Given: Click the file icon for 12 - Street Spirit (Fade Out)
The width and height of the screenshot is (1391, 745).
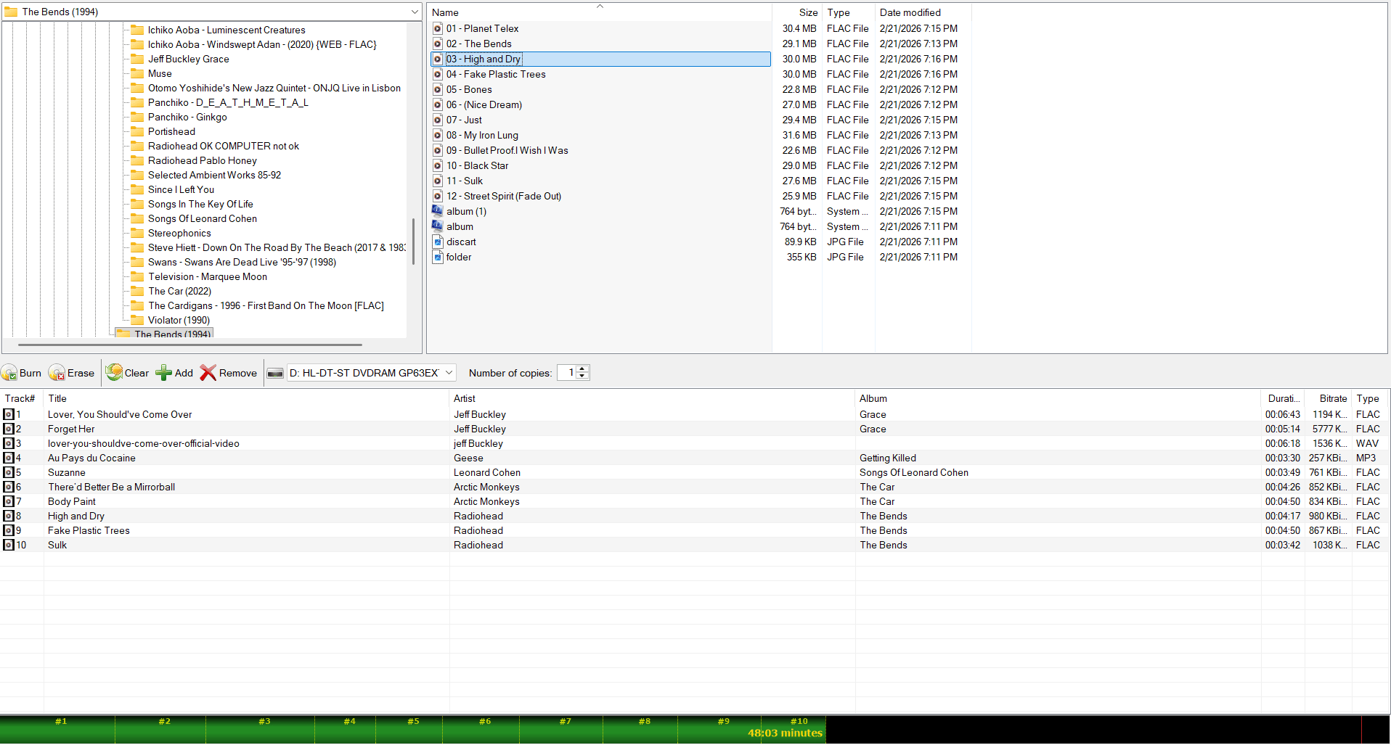Looking at the screenshot, I should point(438,196).
